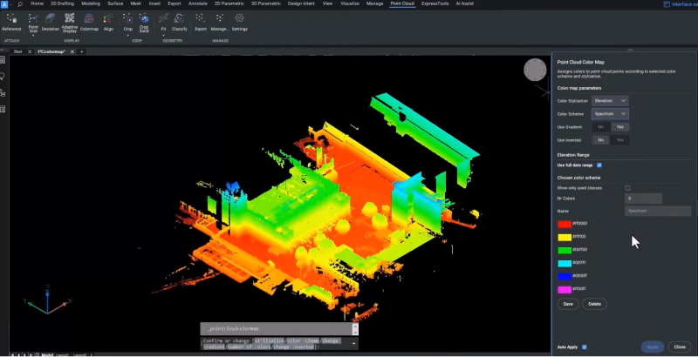Click the Save color scheme button

(568, 304)
